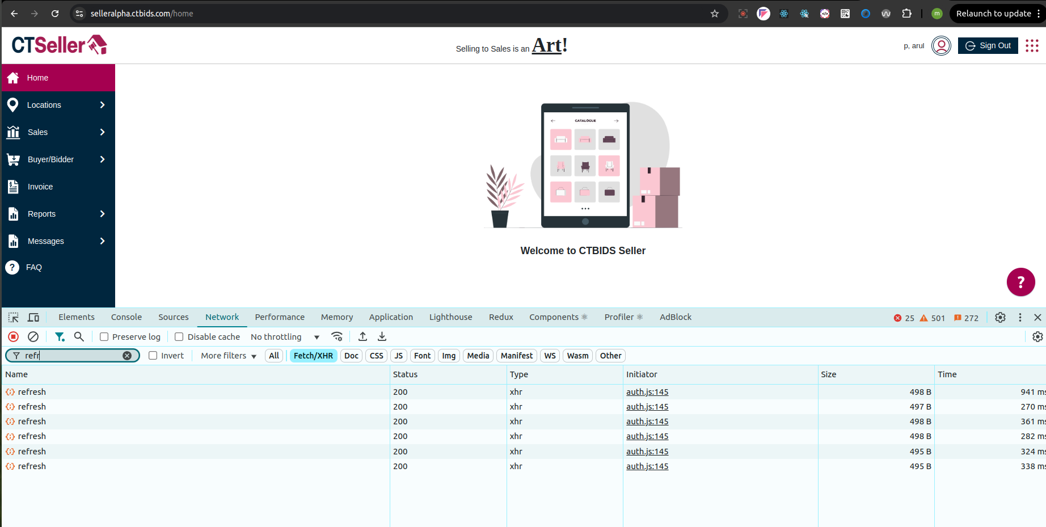
Task: Enable the Preserve log checkbox
Action: tap(104, 337)
